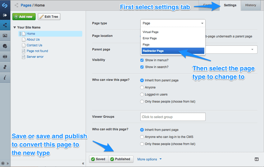Choose Error Page from the dropdown list
This screenshot has width=264, height=167.
pos(173,38)
